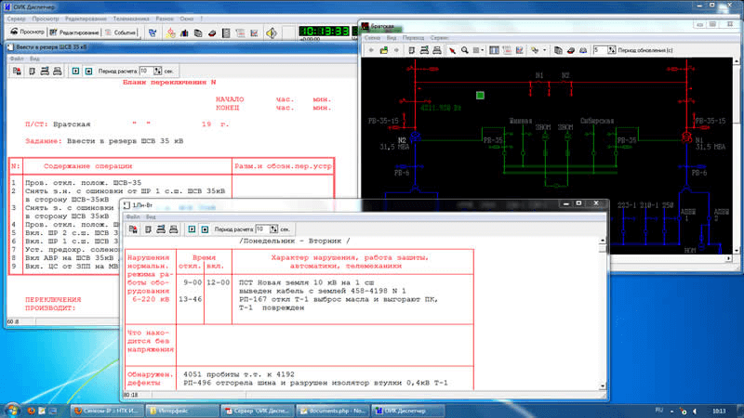Click the eraser icon in OIK Диспетчер toolbar
This screenshot has width=744, height=418.
(x=213, y=32)
